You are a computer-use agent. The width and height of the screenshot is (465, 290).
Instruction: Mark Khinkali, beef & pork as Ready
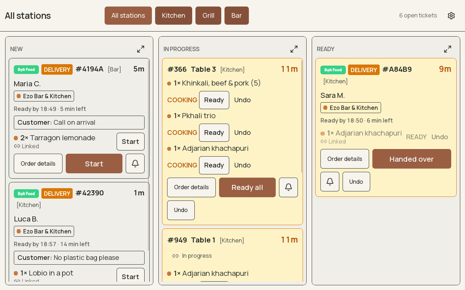(x=214, y=100)
